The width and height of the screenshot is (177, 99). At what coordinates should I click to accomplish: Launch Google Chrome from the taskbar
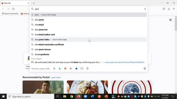[x=71, y=97]
